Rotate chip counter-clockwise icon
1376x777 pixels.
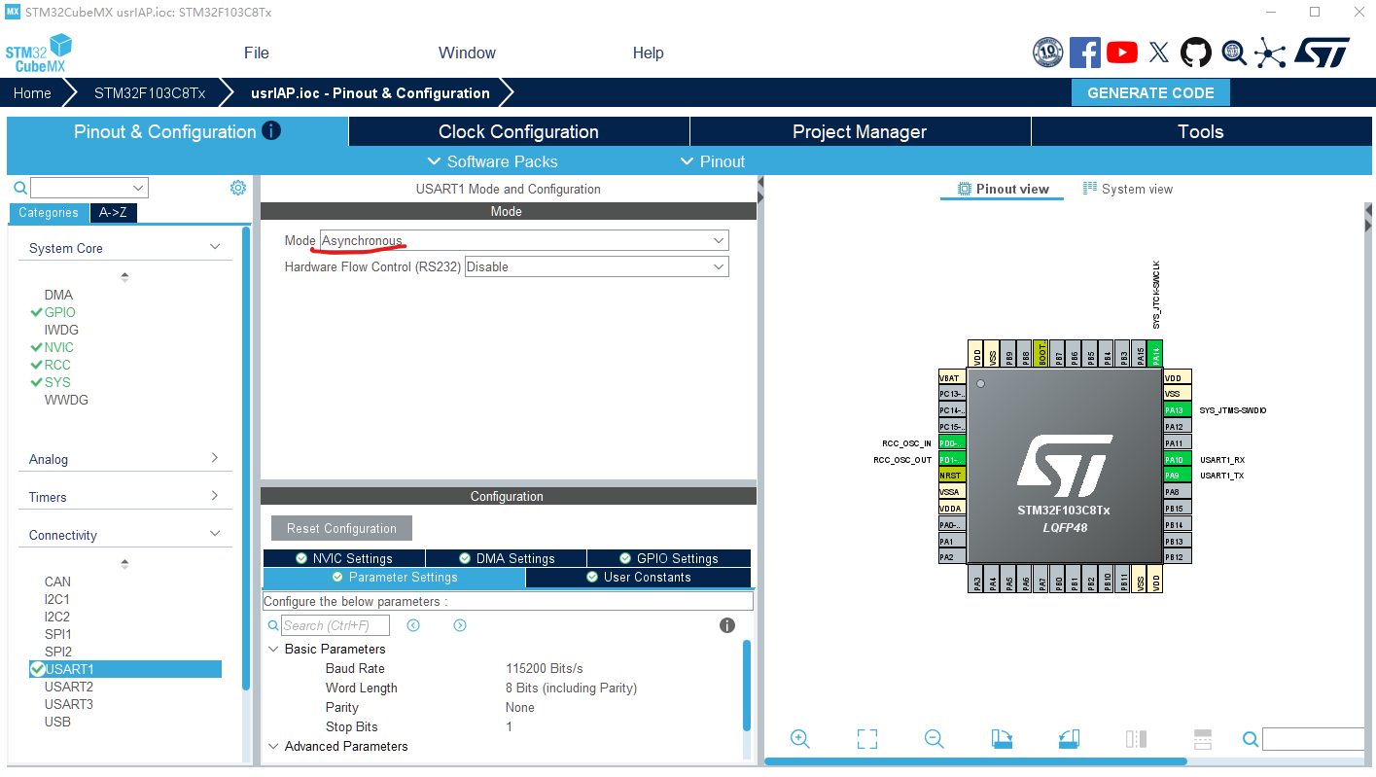1069,739
